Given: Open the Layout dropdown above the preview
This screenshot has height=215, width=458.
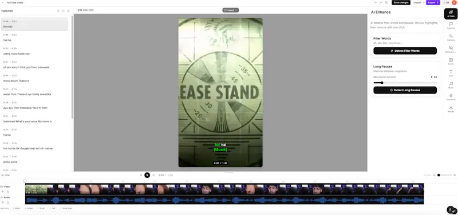Looking at the screenshot, I should (x=231, y=10).
